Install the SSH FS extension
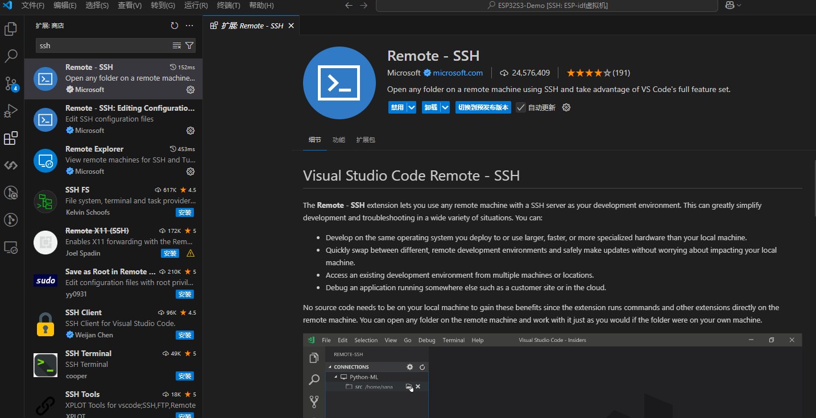 185,212
